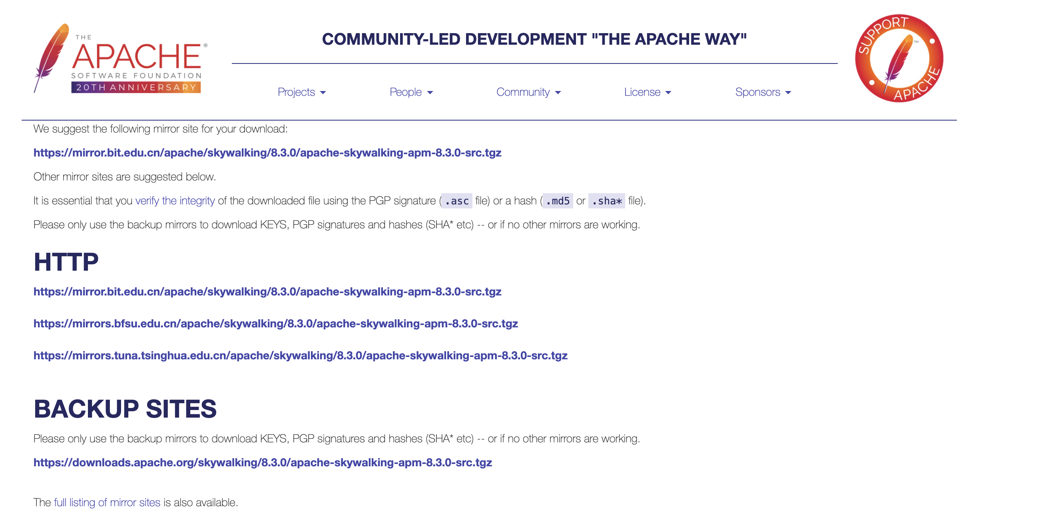Click the suggested mirror.bit.edu.cn download link
This screenshot has width=1044, height=527.
(x=267, y=153)
